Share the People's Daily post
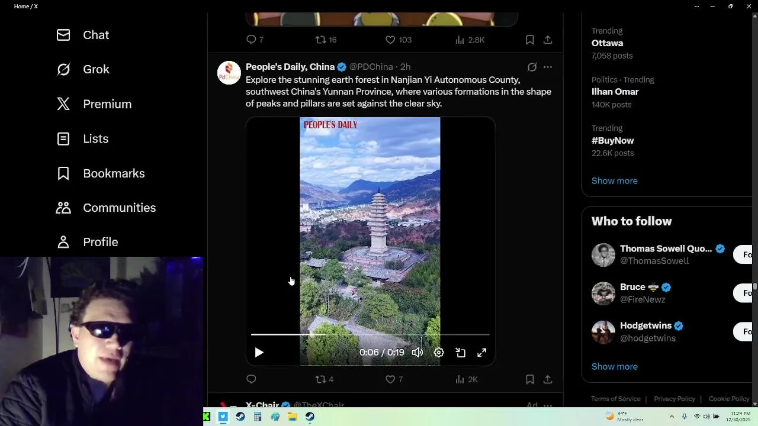Viewport: 758px width, 426px height. tap(548, 379)
